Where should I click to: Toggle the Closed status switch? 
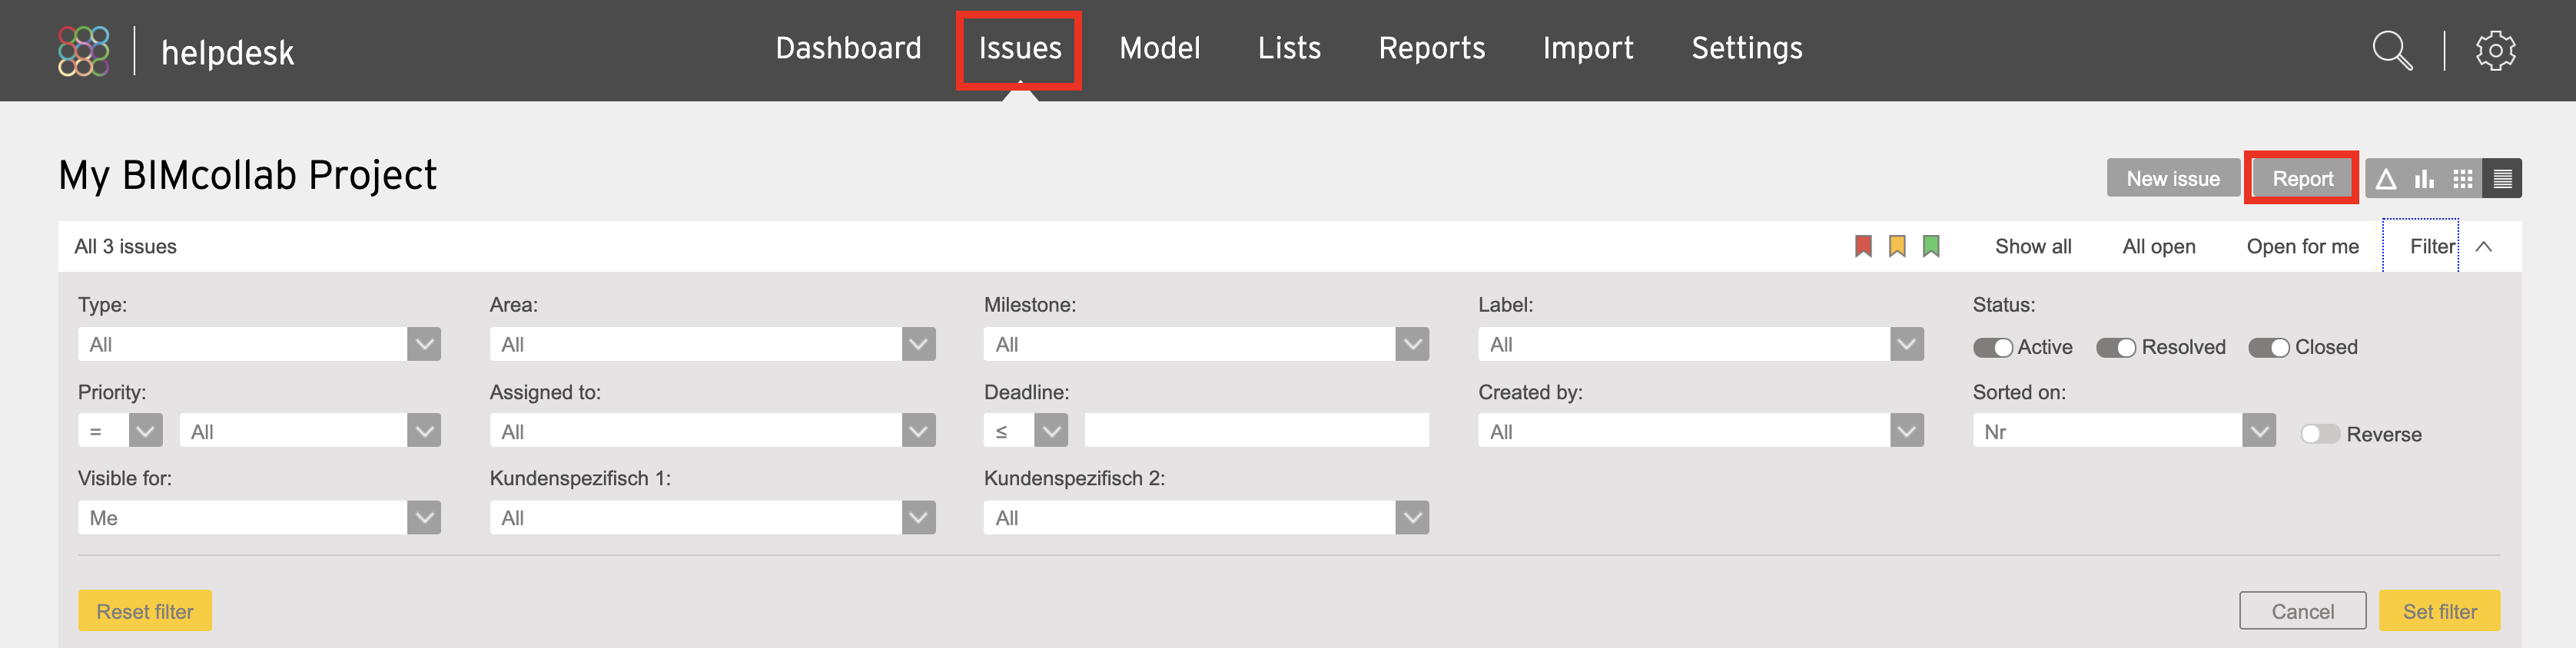click(x=2268, y=348)
